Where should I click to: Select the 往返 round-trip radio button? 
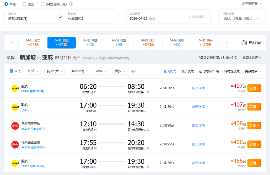tap(24, 4)
